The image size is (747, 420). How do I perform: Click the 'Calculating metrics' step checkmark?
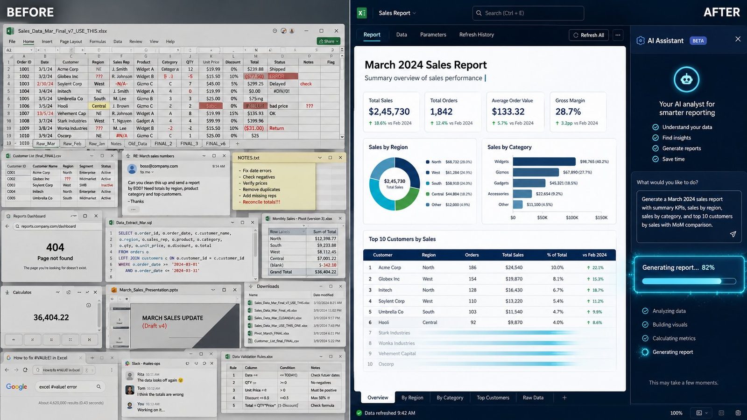tap(645, 338)
